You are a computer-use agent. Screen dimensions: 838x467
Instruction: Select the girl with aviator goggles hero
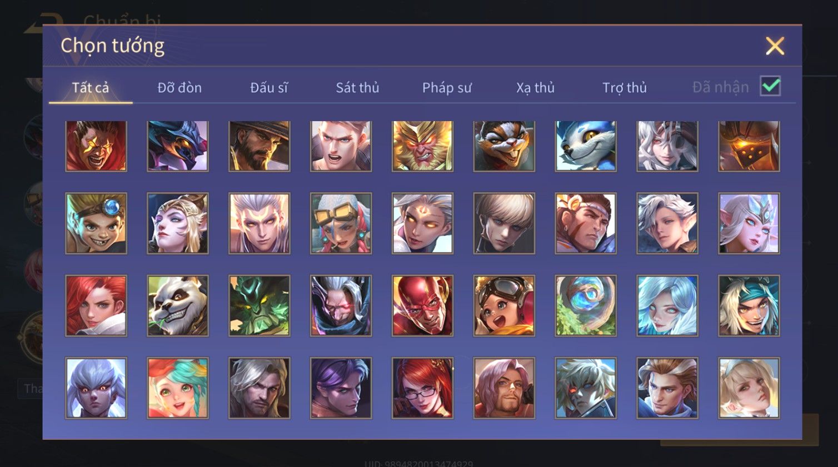point(504,306)
